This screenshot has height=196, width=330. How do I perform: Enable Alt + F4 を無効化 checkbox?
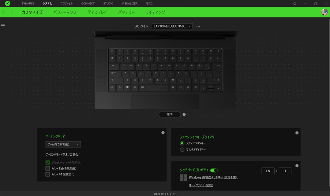(x=48, y=174)
